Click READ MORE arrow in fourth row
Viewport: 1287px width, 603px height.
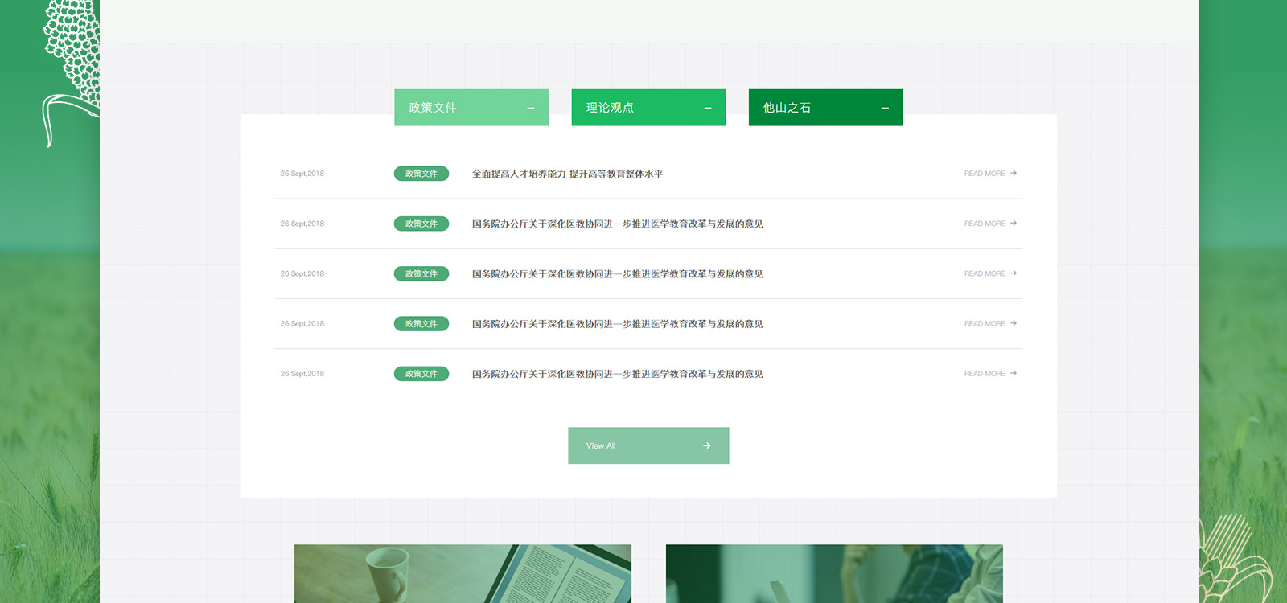coord(1014,323)
